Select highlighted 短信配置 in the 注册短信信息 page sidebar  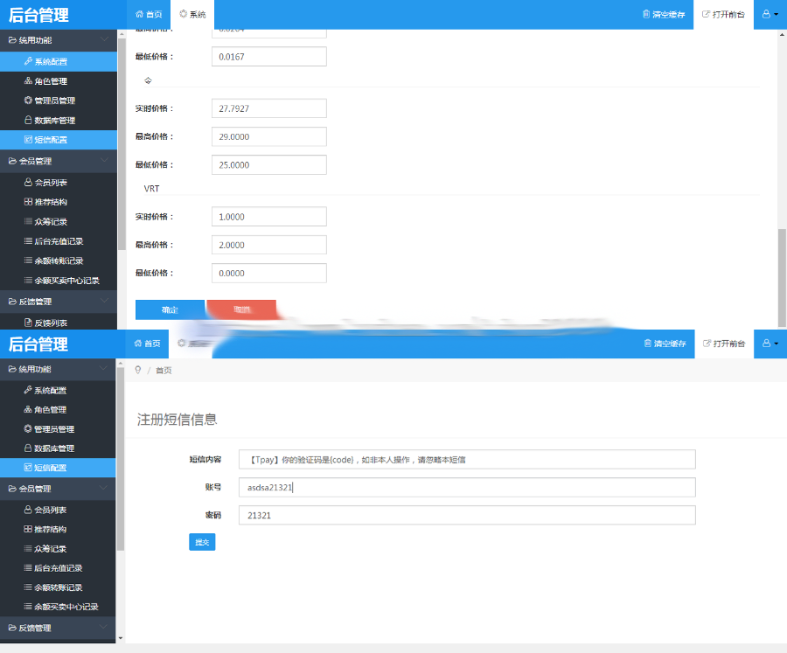coord(58,468)
